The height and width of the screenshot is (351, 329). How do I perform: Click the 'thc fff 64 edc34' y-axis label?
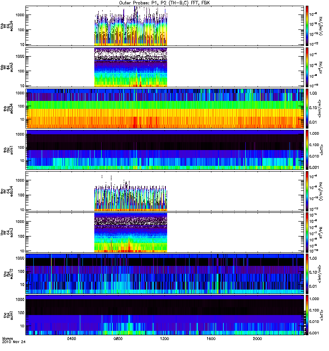pyautogui.click(x=7, y=191)
